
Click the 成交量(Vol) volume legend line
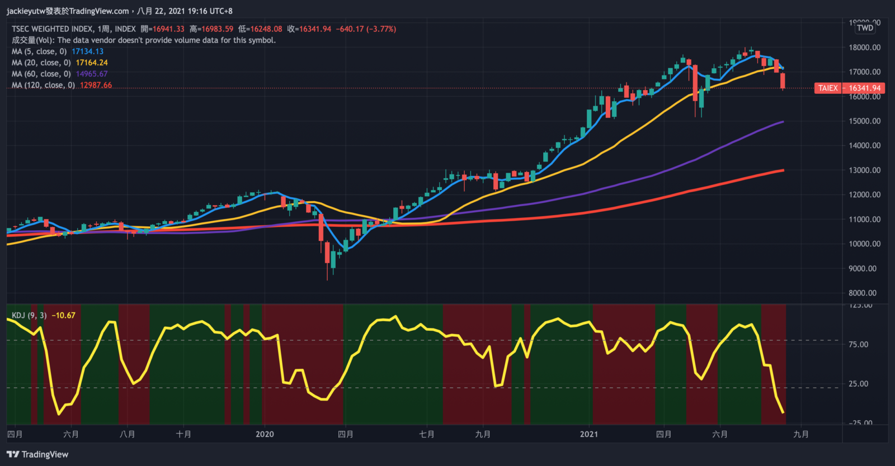point(143,40)
